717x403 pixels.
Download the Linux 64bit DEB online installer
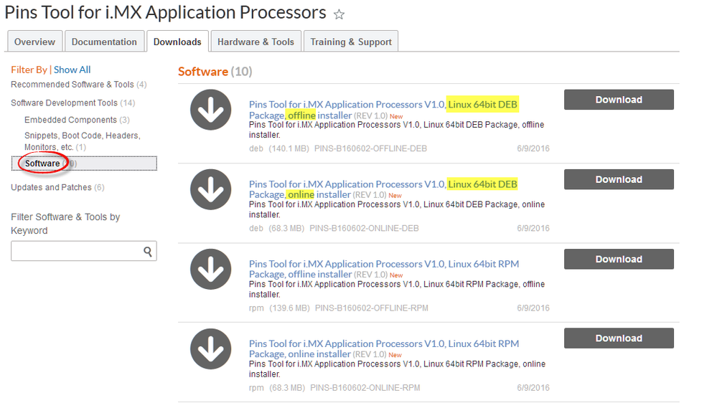(x=619, y=179)
